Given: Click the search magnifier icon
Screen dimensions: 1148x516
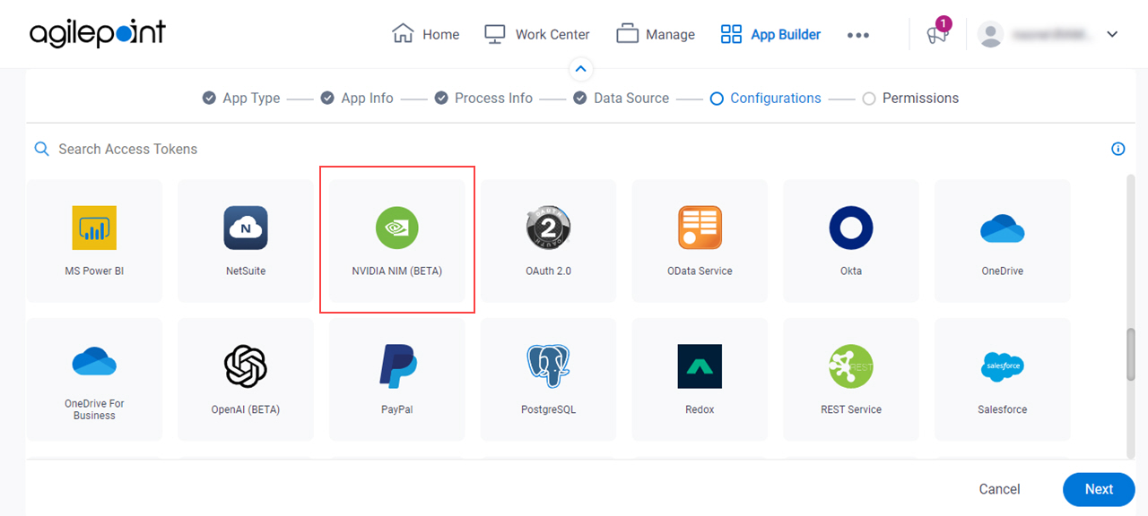Looking at the screenshot, I should click(42, 149).
